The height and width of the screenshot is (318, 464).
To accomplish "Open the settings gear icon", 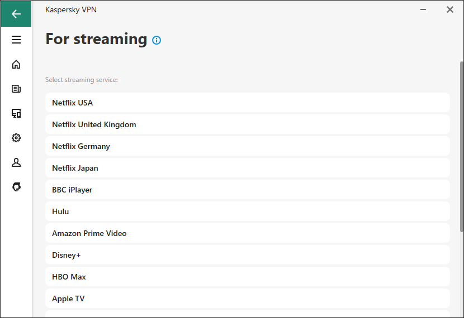I will (16, 138).
